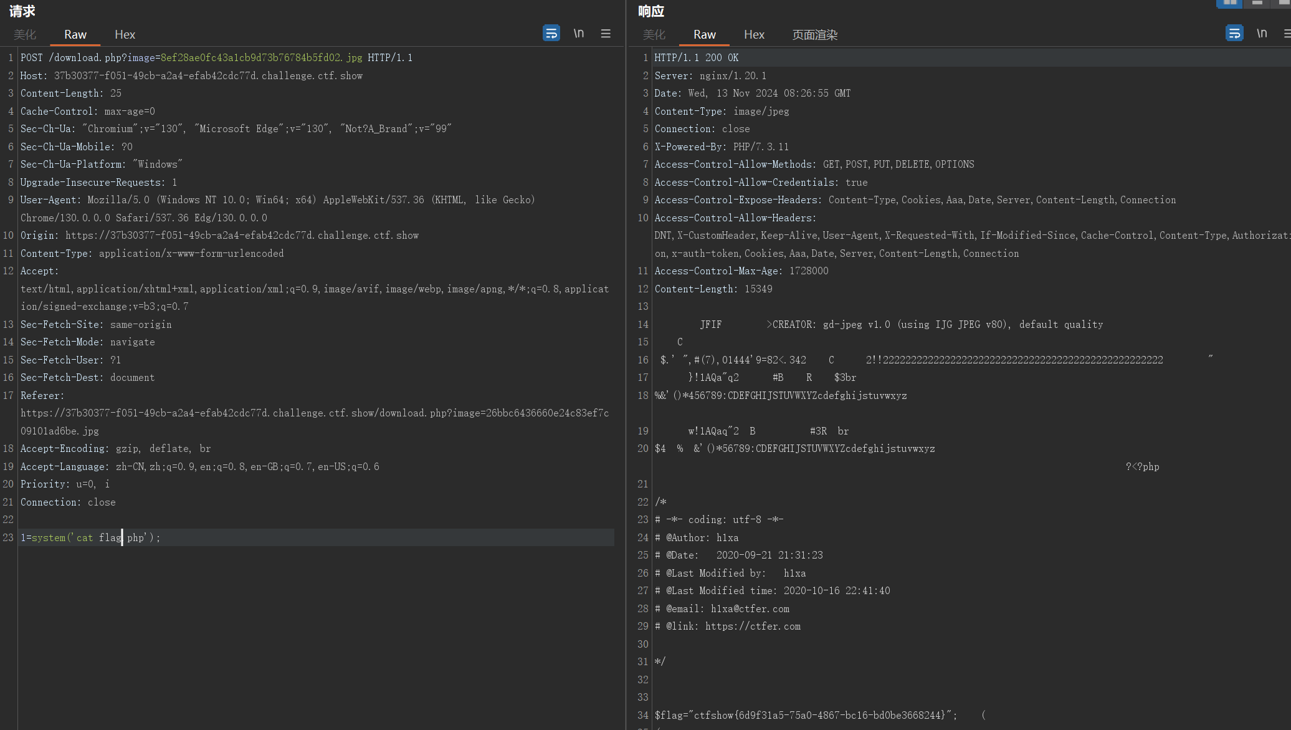Click the Origin header line
The height and width of the screenshot is (730, 1291).
coord(219,236)
